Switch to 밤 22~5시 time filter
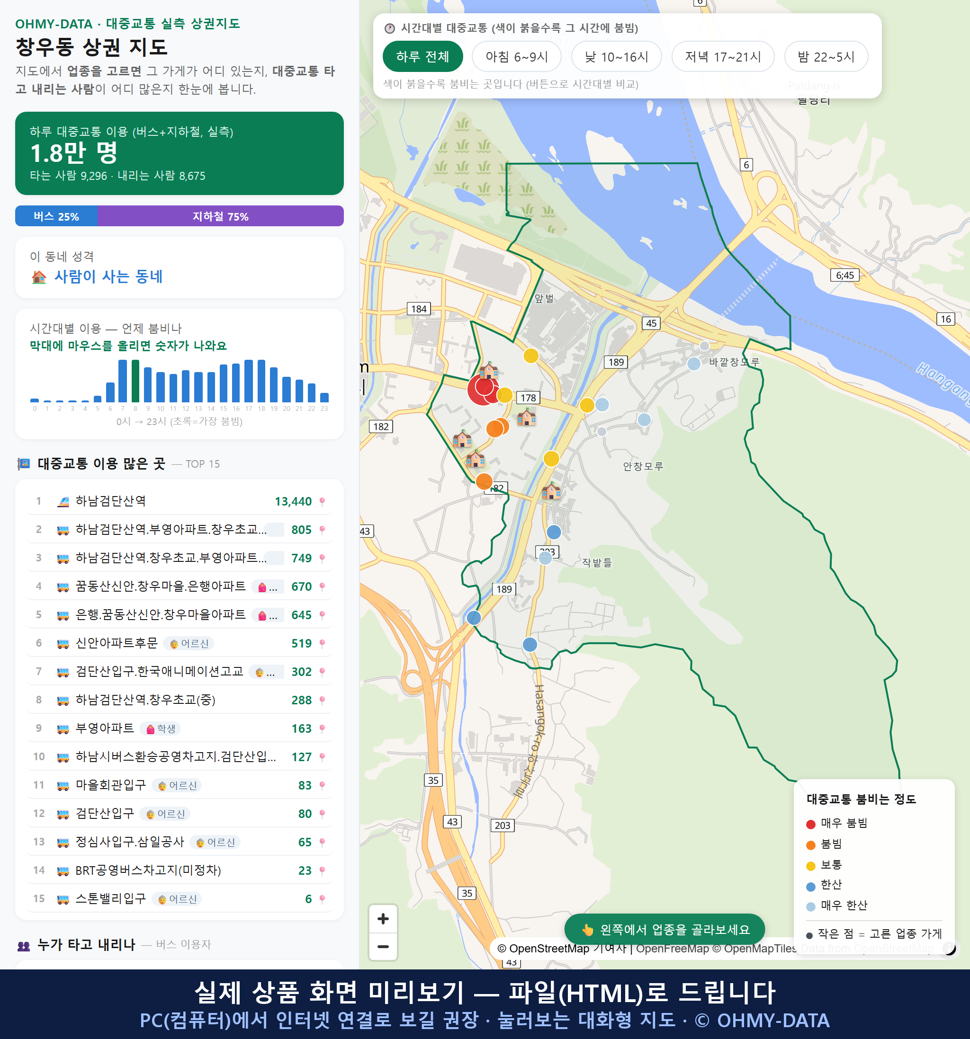 coord(826,56)
